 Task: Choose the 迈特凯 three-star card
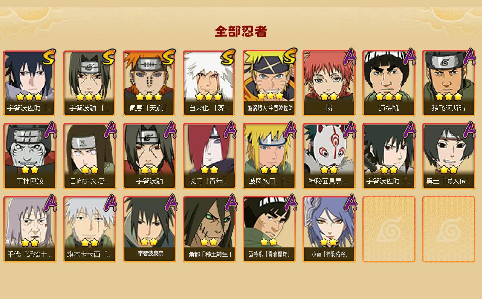tap(389, 83)
